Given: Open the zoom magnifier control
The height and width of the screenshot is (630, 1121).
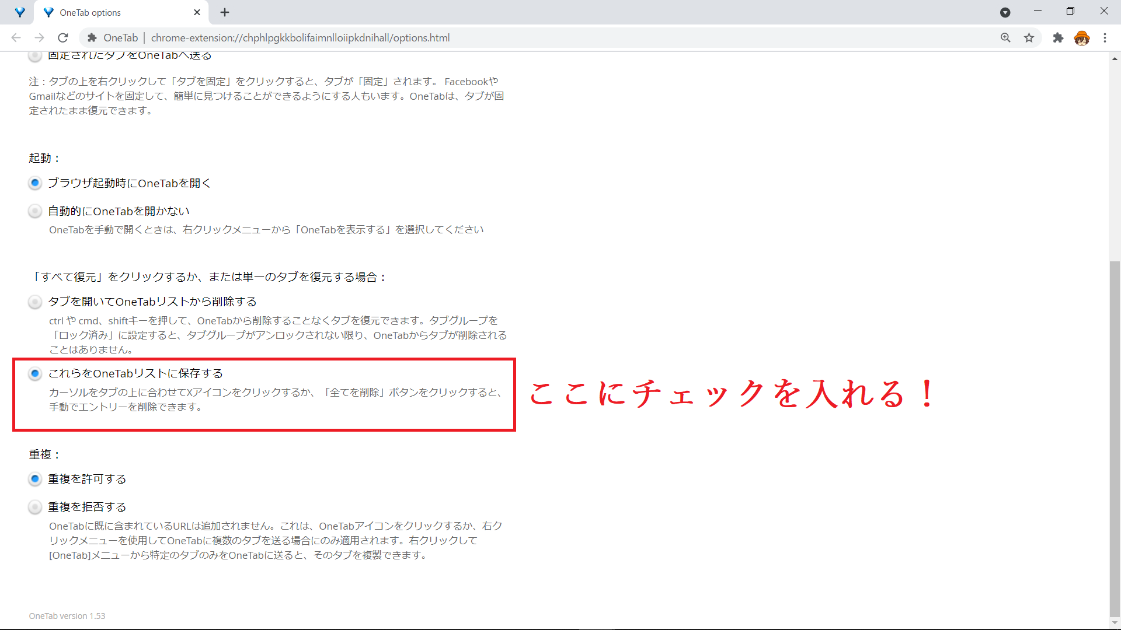Looking at the screenshot, I should coord(1005,38).
